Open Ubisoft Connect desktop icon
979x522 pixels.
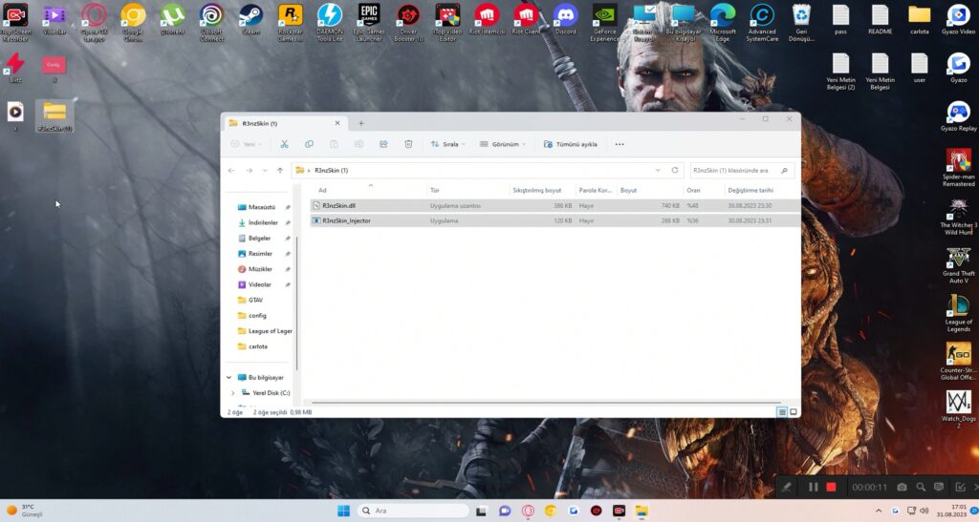click(x=211, y=22)
